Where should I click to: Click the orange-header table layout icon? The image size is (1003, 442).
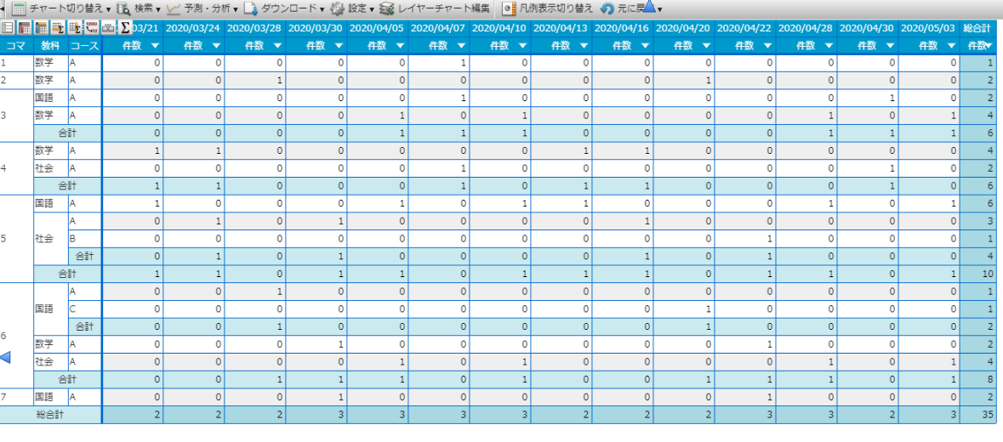click(x=42, y=27)
